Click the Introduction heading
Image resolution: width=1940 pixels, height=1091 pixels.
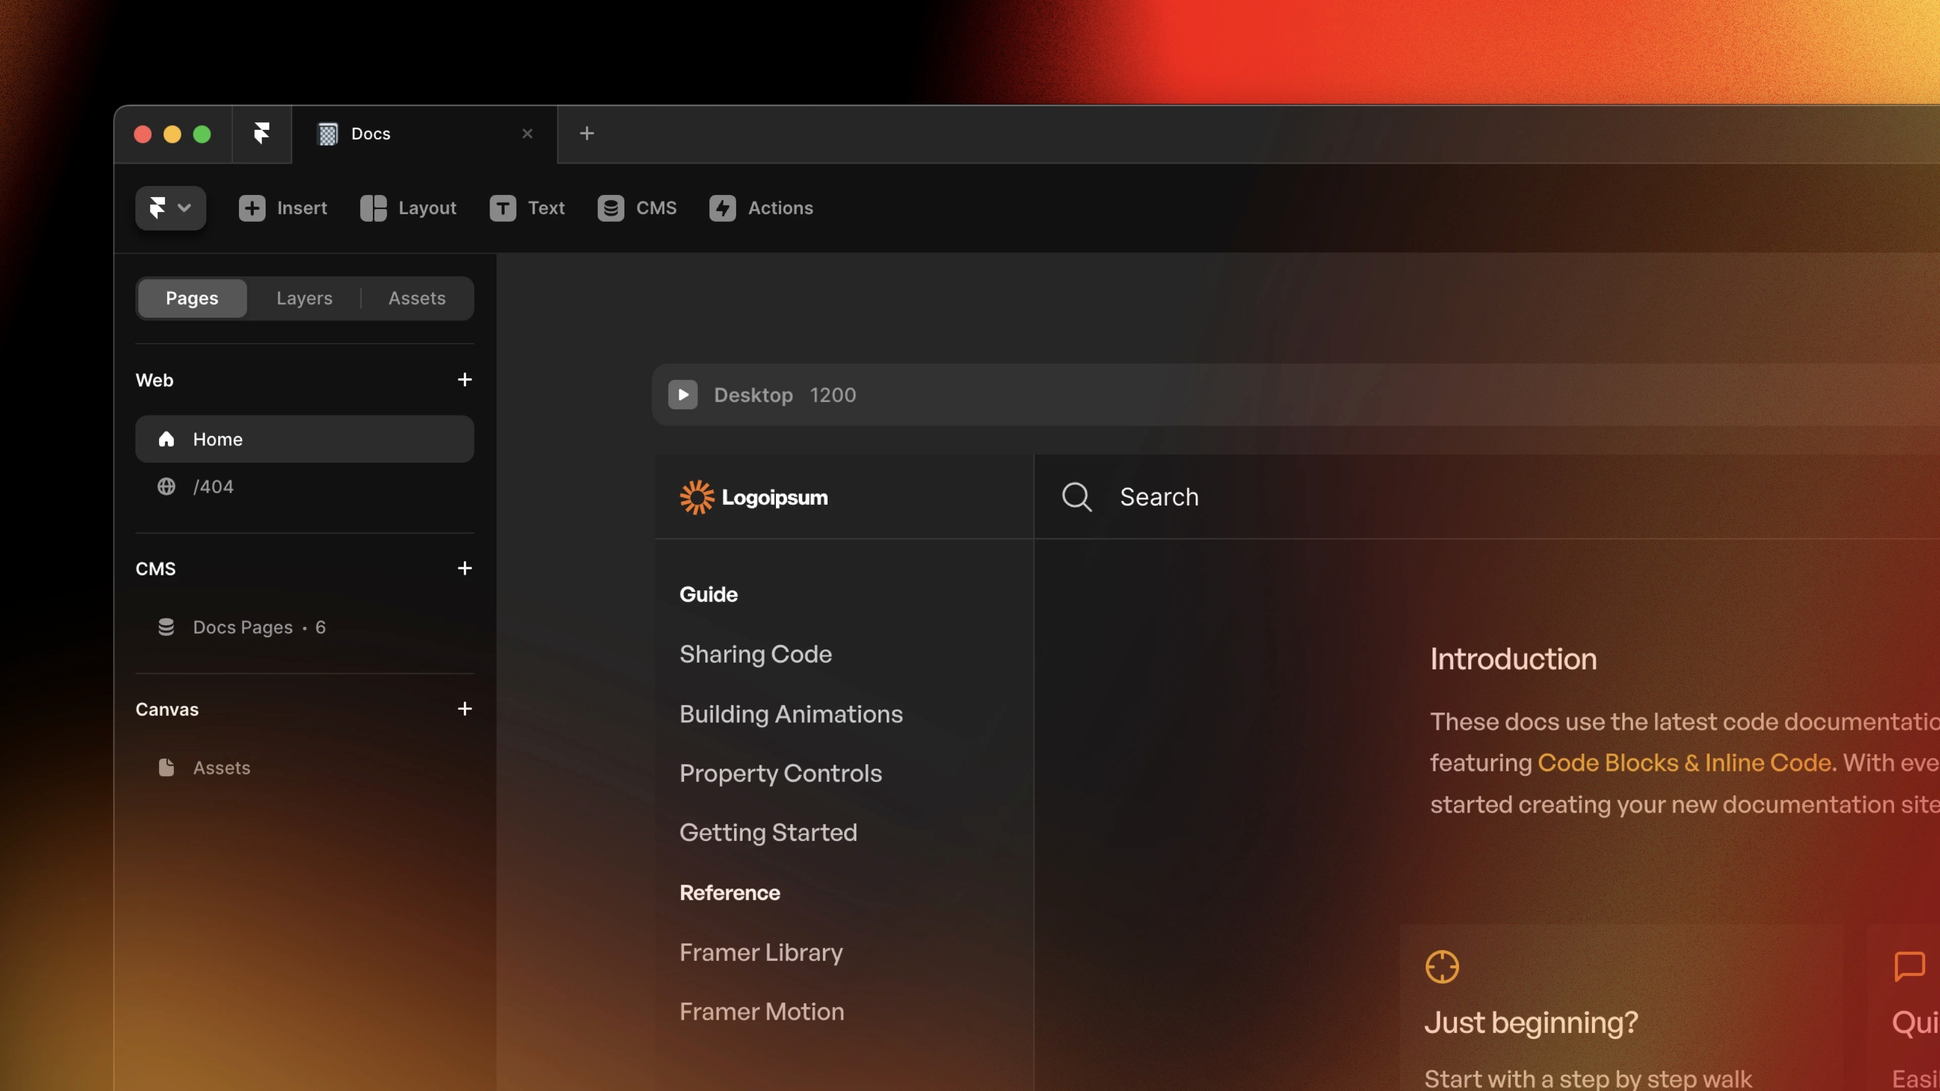tap(1513, 660)
